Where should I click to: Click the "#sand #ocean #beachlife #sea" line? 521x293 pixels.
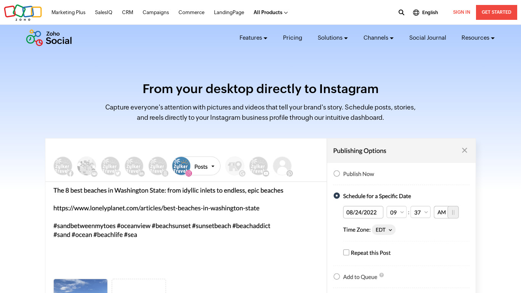95,235
